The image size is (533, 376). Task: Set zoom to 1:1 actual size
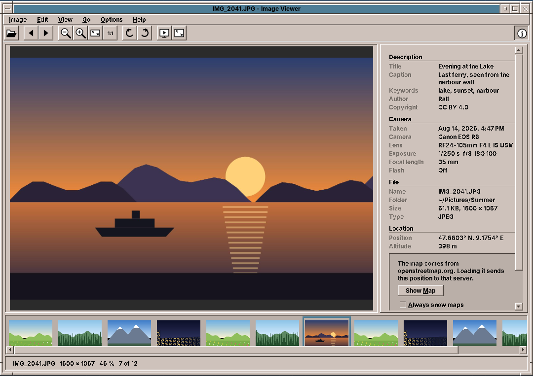click(111, 33)
